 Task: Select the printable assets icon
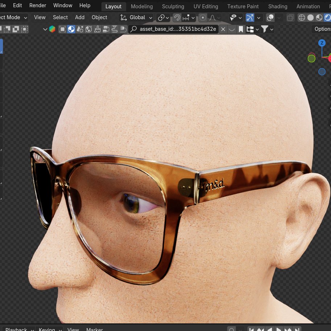[115, 29]
